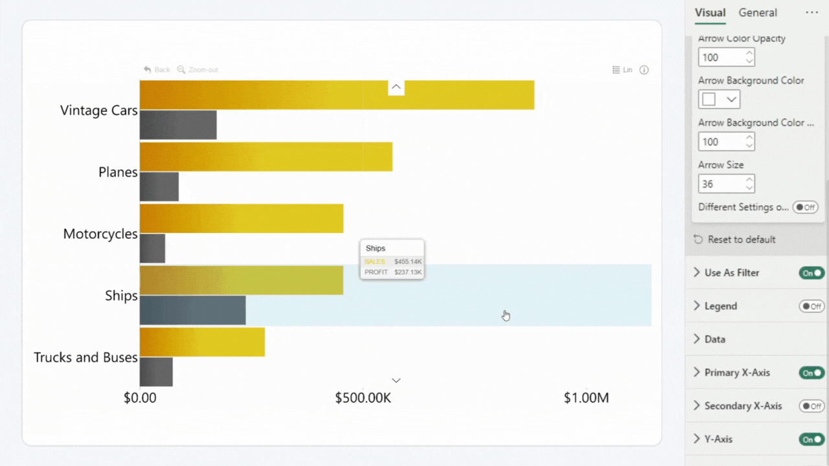The width and height of the screenshot is (829, 466).
Task: Enable the Legend toggle
Action: (x=812, y=306)
